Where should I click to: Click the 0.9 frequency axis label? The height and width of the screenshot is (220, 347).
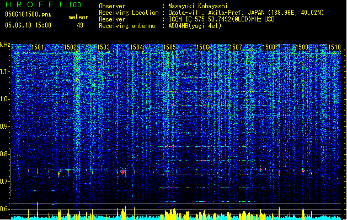[x=4, y=127]
